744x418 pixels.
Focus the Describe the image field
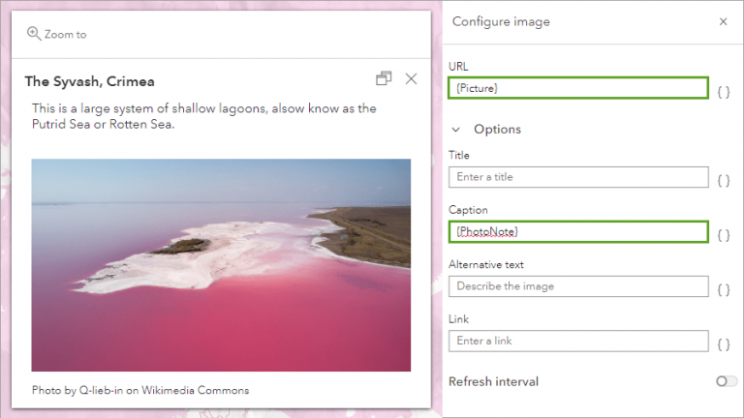coord(578,286)
